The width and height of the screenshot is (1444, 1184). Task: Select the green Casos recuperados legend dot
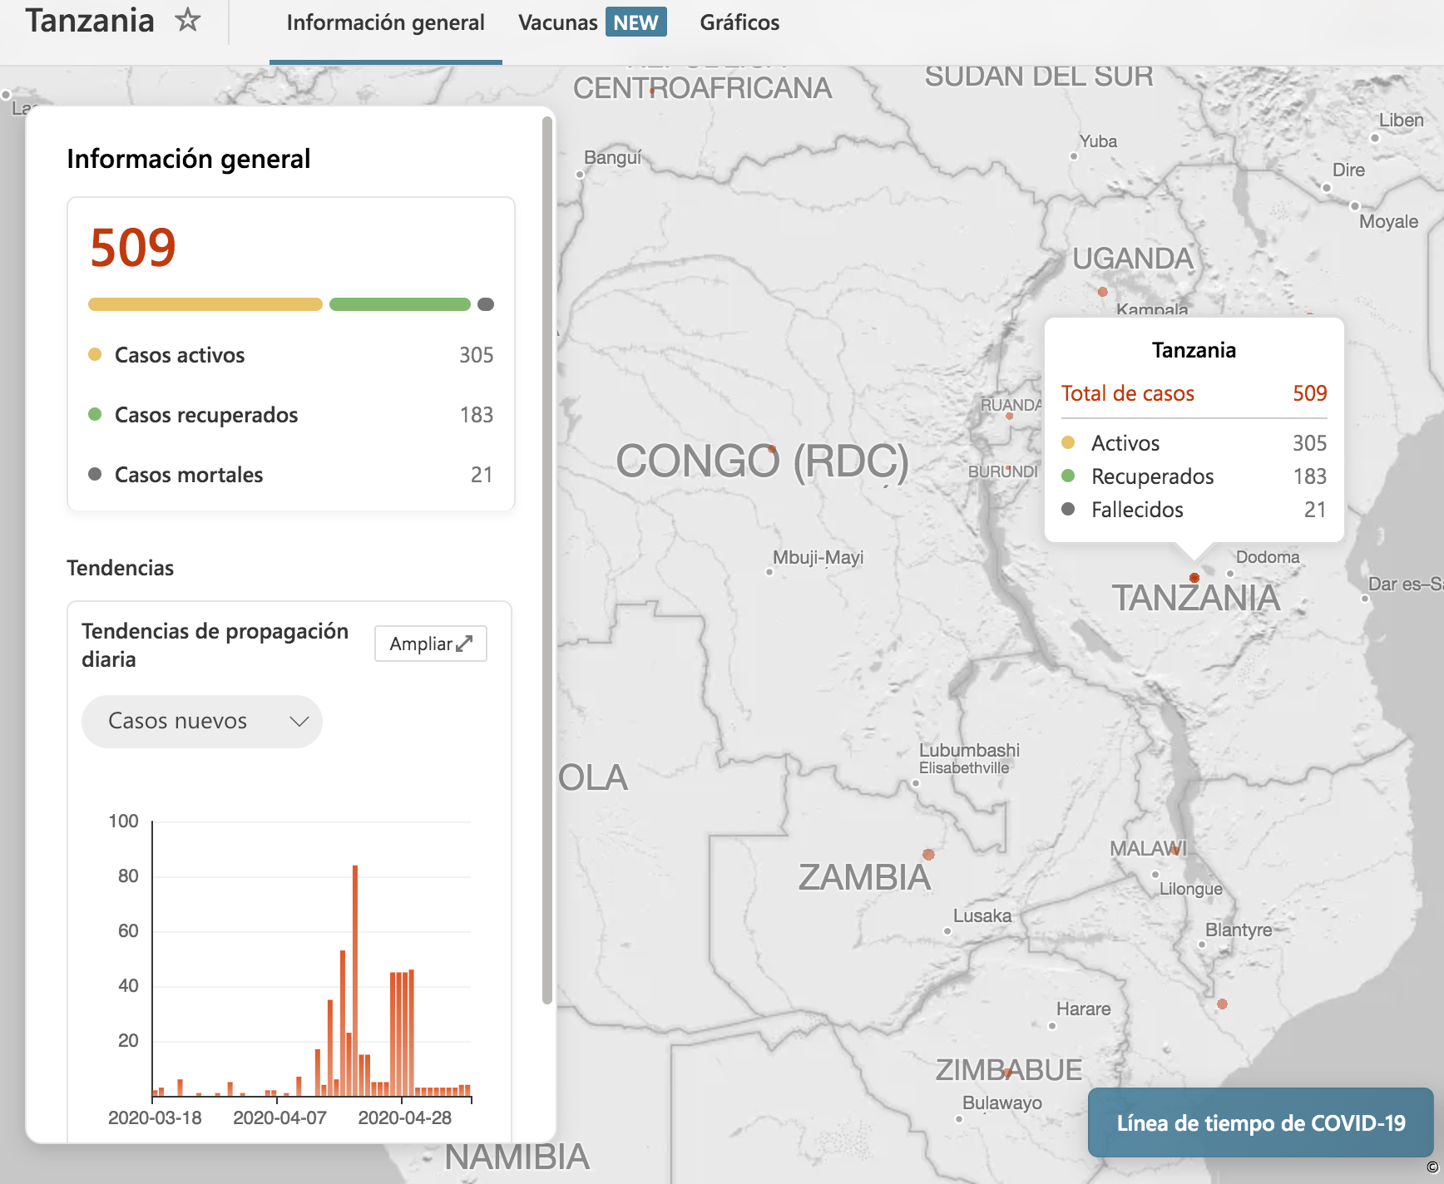tap(95, 415)
